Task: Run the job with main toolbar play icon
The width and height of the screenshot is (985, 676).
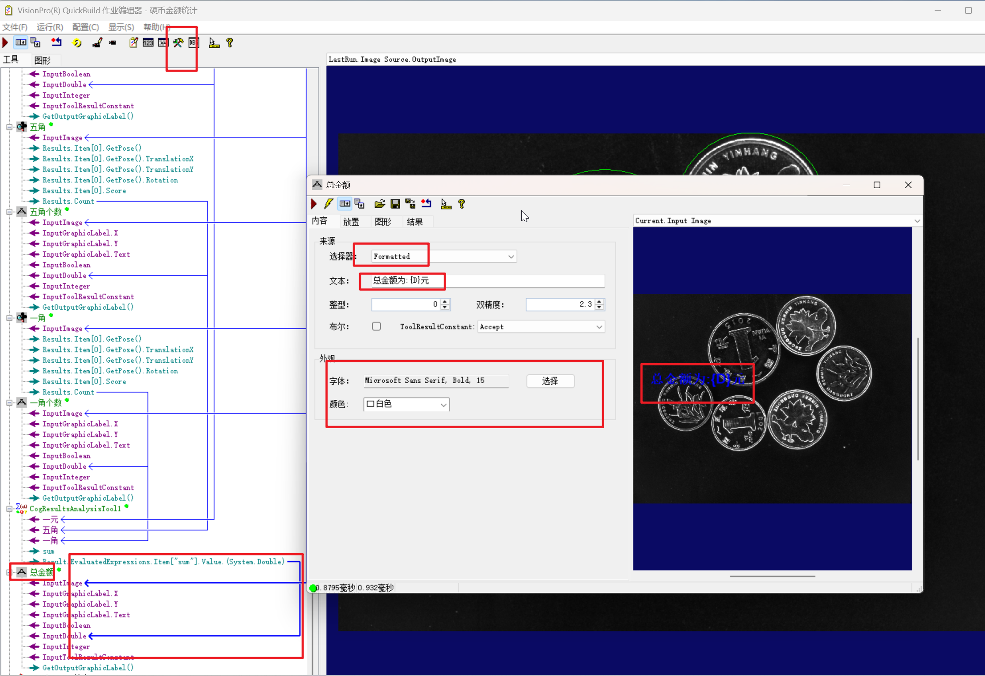Action: [x=5, y=43]
